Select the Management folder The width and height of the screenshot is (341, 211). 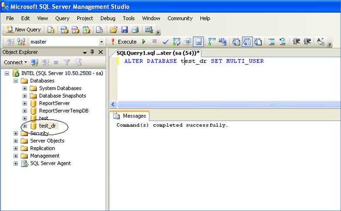click(x=44, y=156)
